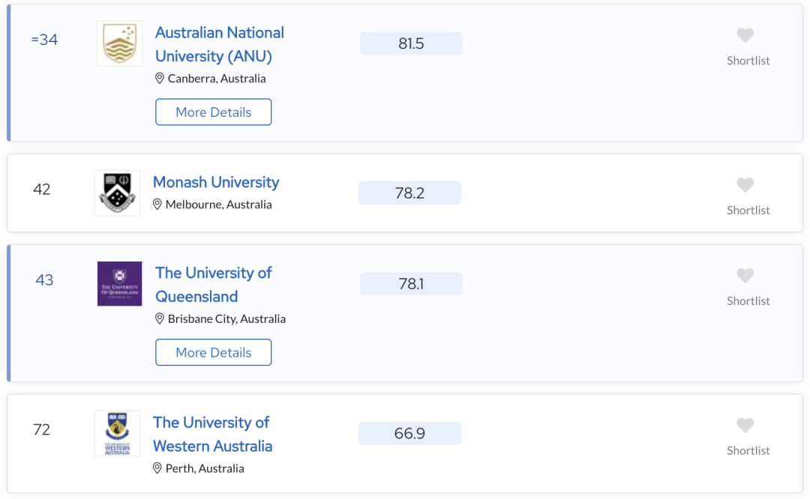
Task: Click the 81.5 score badge
Action: [x=411, y=43]
